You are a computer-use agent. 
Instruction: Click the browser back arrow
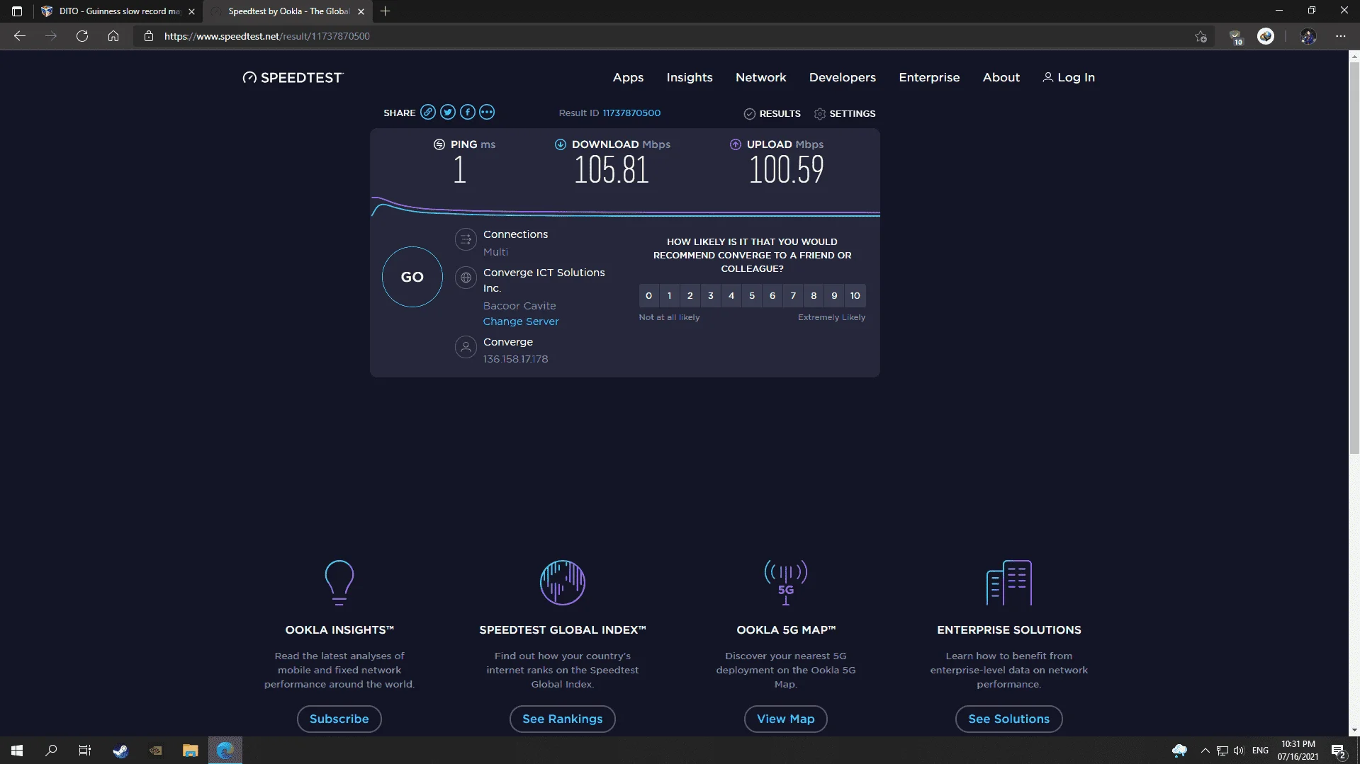click(x=20, y=36)
